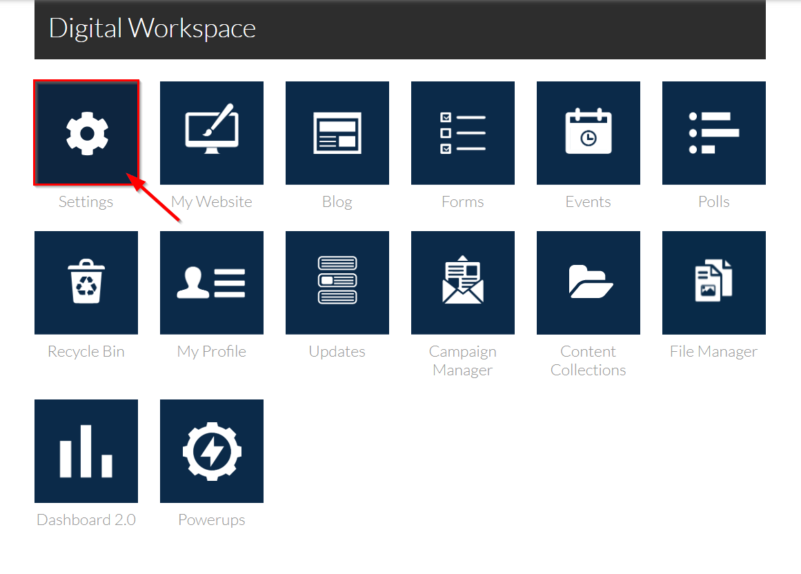Click the Campaign Manager label text
Viewport: 801px width, 574px height.
462,360
